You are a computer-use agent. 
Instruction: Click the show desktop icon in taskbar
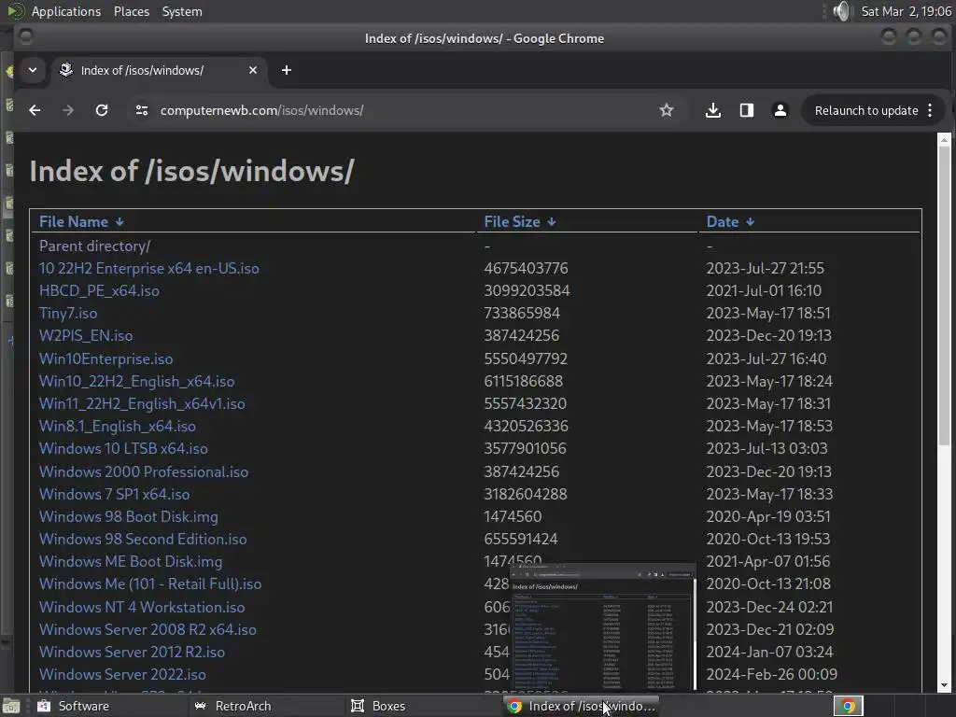point(11,706)
